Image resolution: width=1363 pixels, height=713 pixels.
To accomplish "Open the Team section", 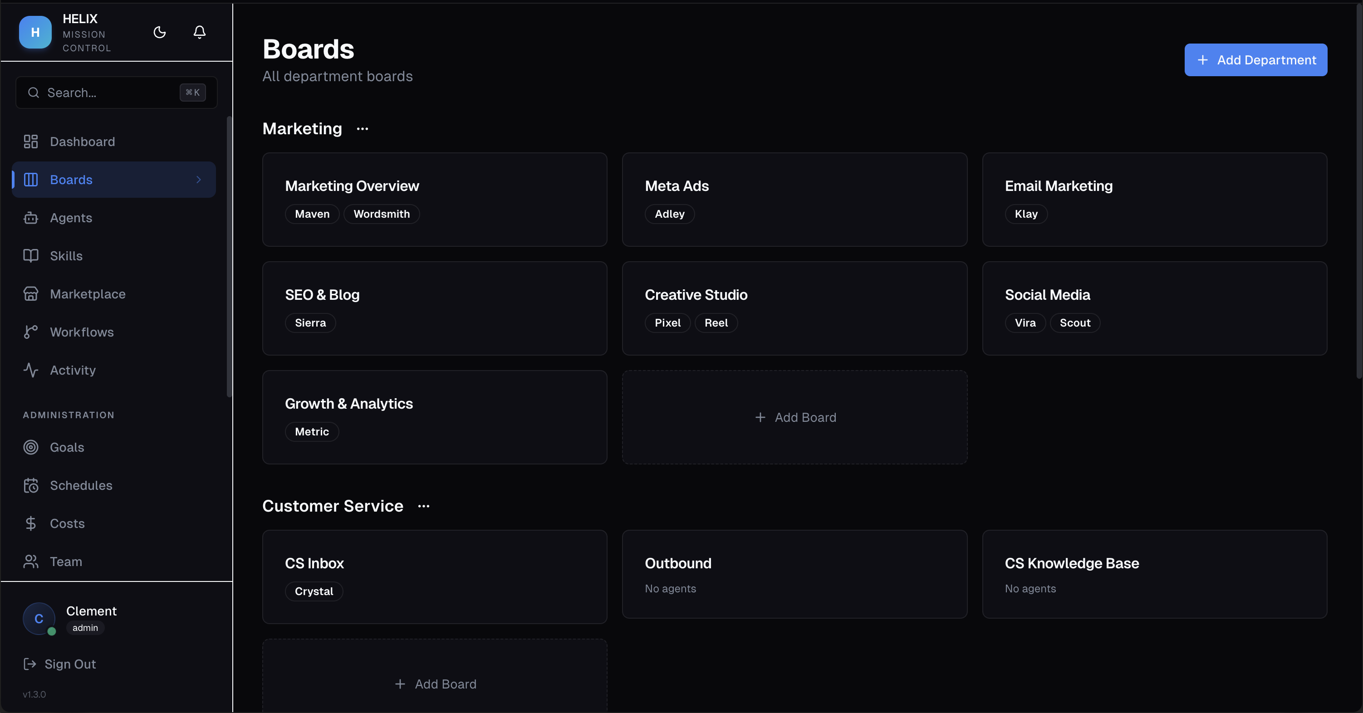I will point(66,562).
